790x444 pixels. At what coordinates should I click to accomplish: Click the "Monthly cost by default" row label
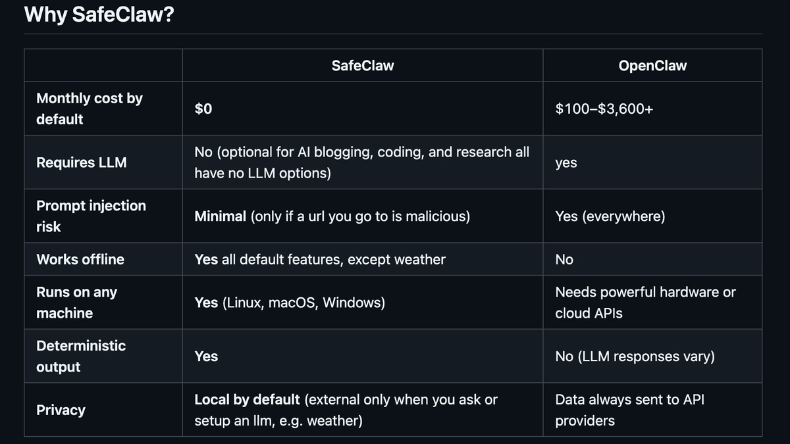click(x=90, y=109)
